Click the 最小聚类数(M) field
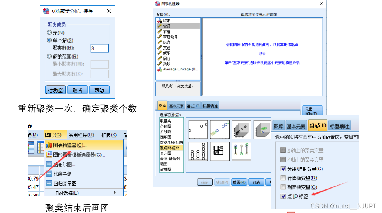This screenshot has height=213, width=382. click(x=99, y=64)
